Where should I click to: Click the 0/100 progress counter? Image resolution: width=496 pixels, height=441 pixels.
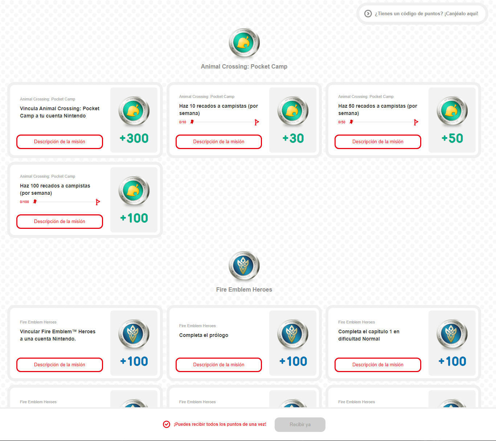[24, 202]
